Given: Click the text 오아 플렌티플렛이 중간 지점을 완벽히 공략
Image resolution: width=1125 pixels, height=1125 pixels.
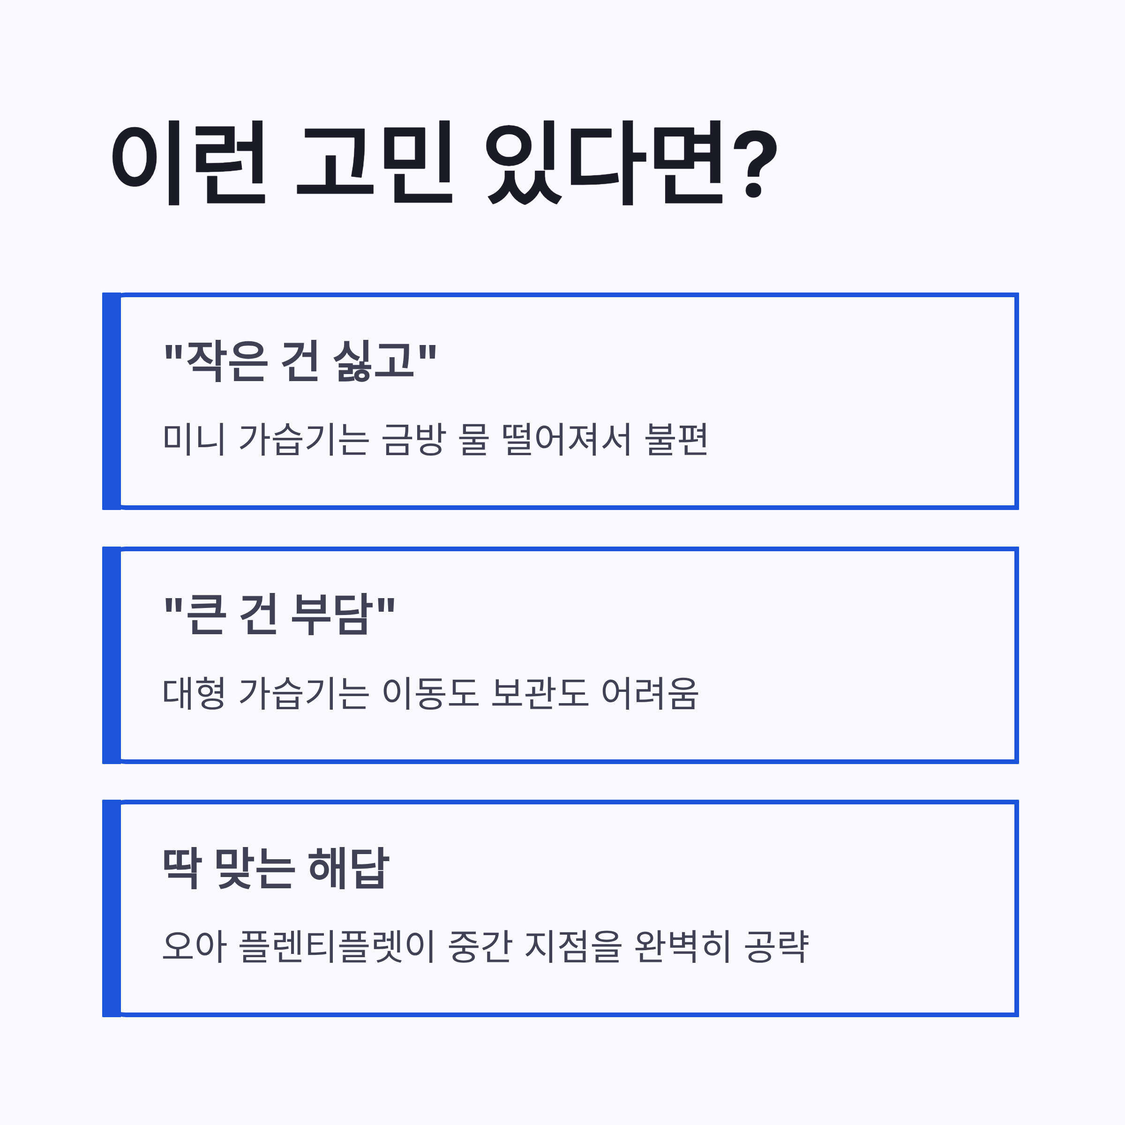Looking at the screenshot, I should [x=486, y=946].
